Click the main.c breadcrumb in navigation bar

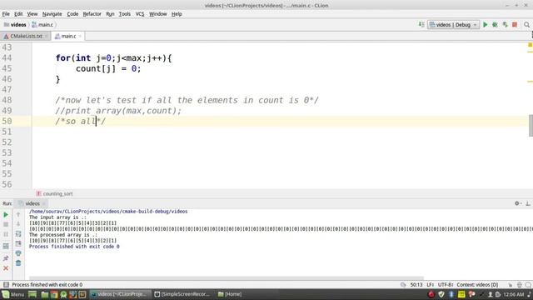[42, 25]
